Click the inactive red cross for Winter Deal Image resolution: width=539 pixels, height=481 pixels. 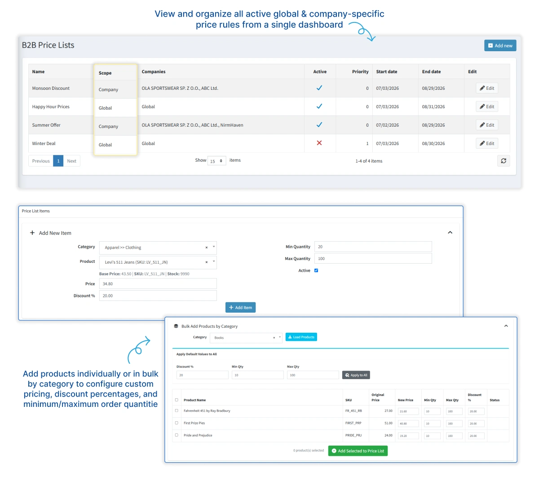(x=319, y=143)
